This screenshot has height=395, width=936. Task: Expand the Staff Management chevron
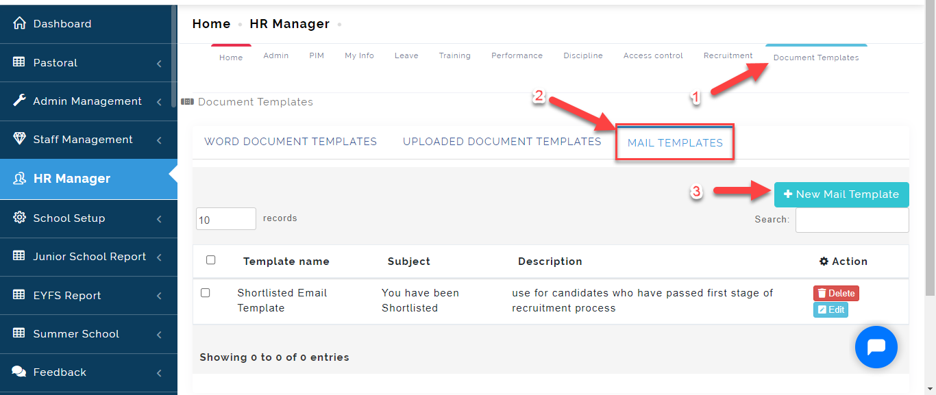(x=159, y=140)
